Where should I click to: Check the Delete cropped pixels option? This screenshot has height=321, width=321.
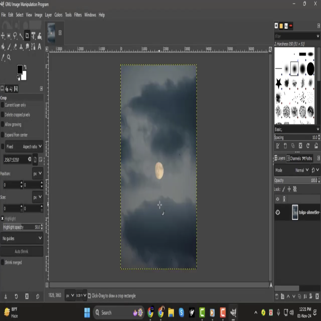3,115
